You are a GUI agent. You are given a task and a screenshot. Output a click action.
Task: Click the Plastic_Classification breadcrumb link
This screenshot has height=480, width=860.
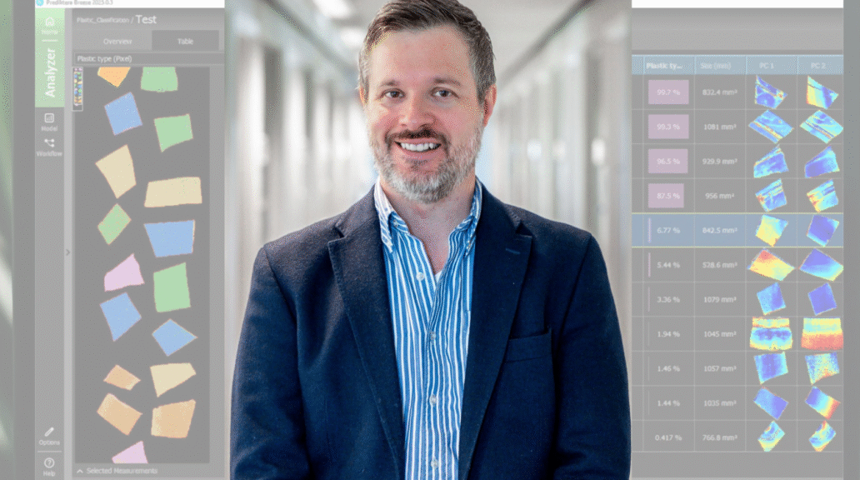pos(103,19)
